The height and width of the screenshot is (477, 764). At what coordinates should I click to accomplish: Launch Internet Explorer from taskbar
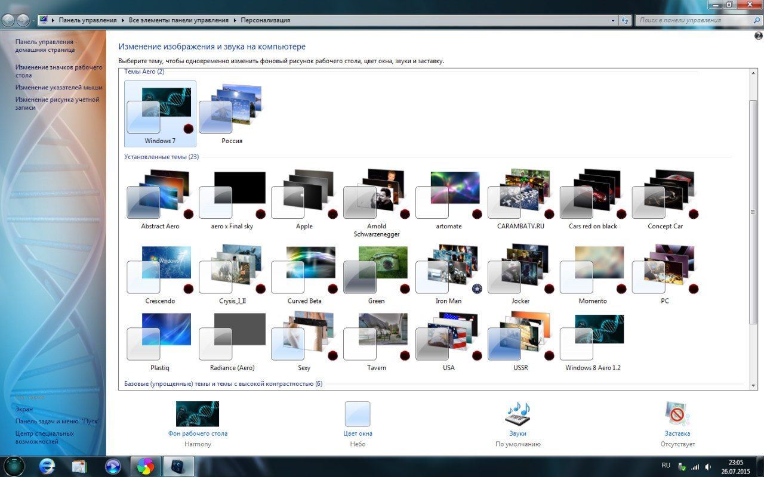(48, 466)
